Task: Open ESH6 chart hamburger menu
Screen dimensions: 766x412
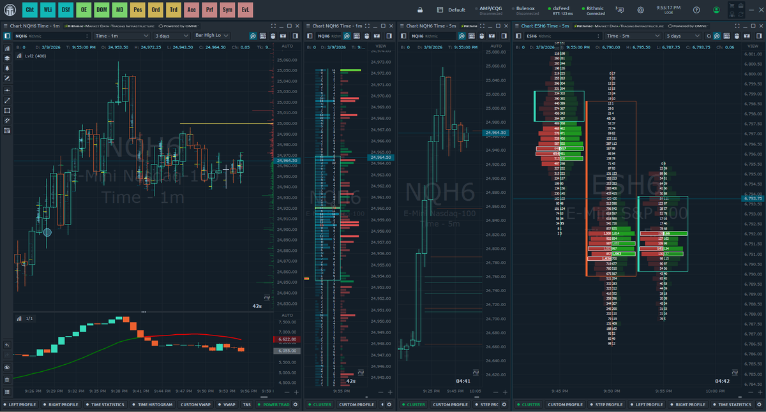Action: coord(517,26)
